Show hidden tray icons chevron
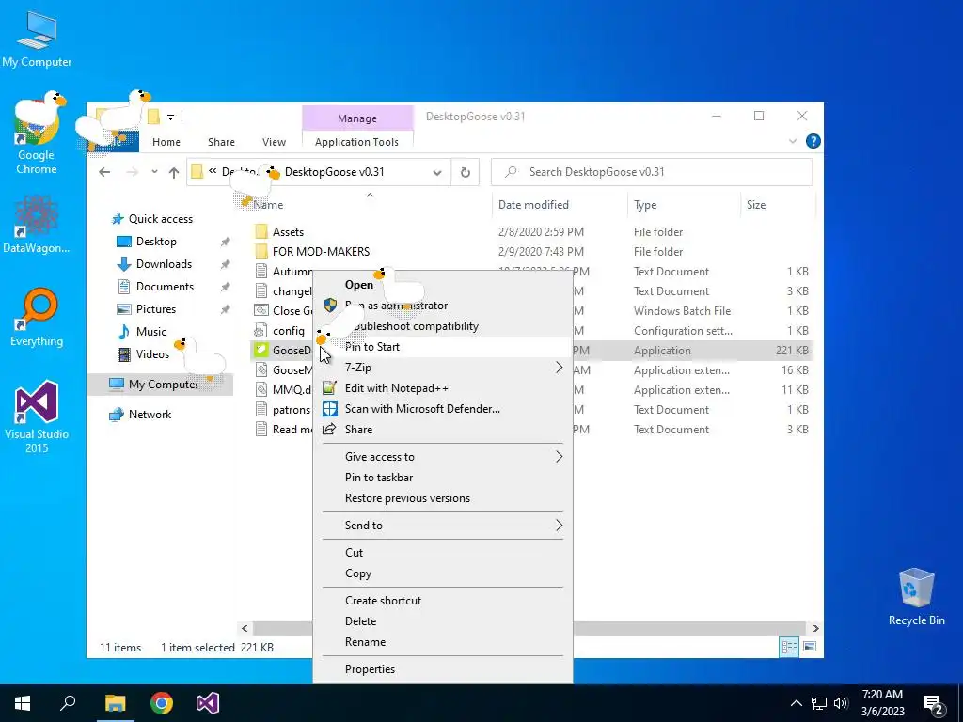Viewport: 963px width, 722px height. tap(796, 703)
